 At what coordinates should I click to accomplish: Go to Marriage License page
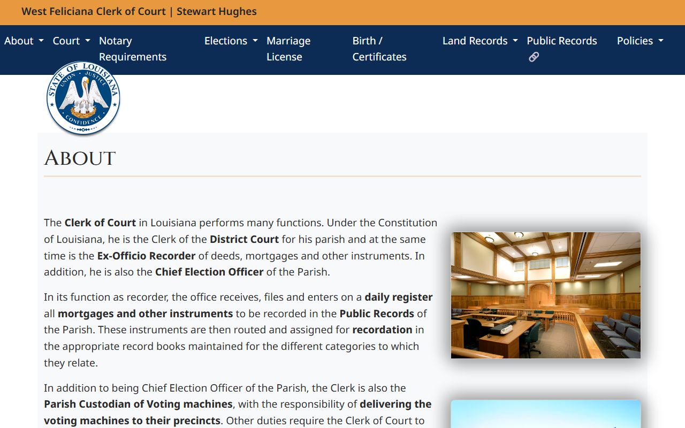pos(288,49)
